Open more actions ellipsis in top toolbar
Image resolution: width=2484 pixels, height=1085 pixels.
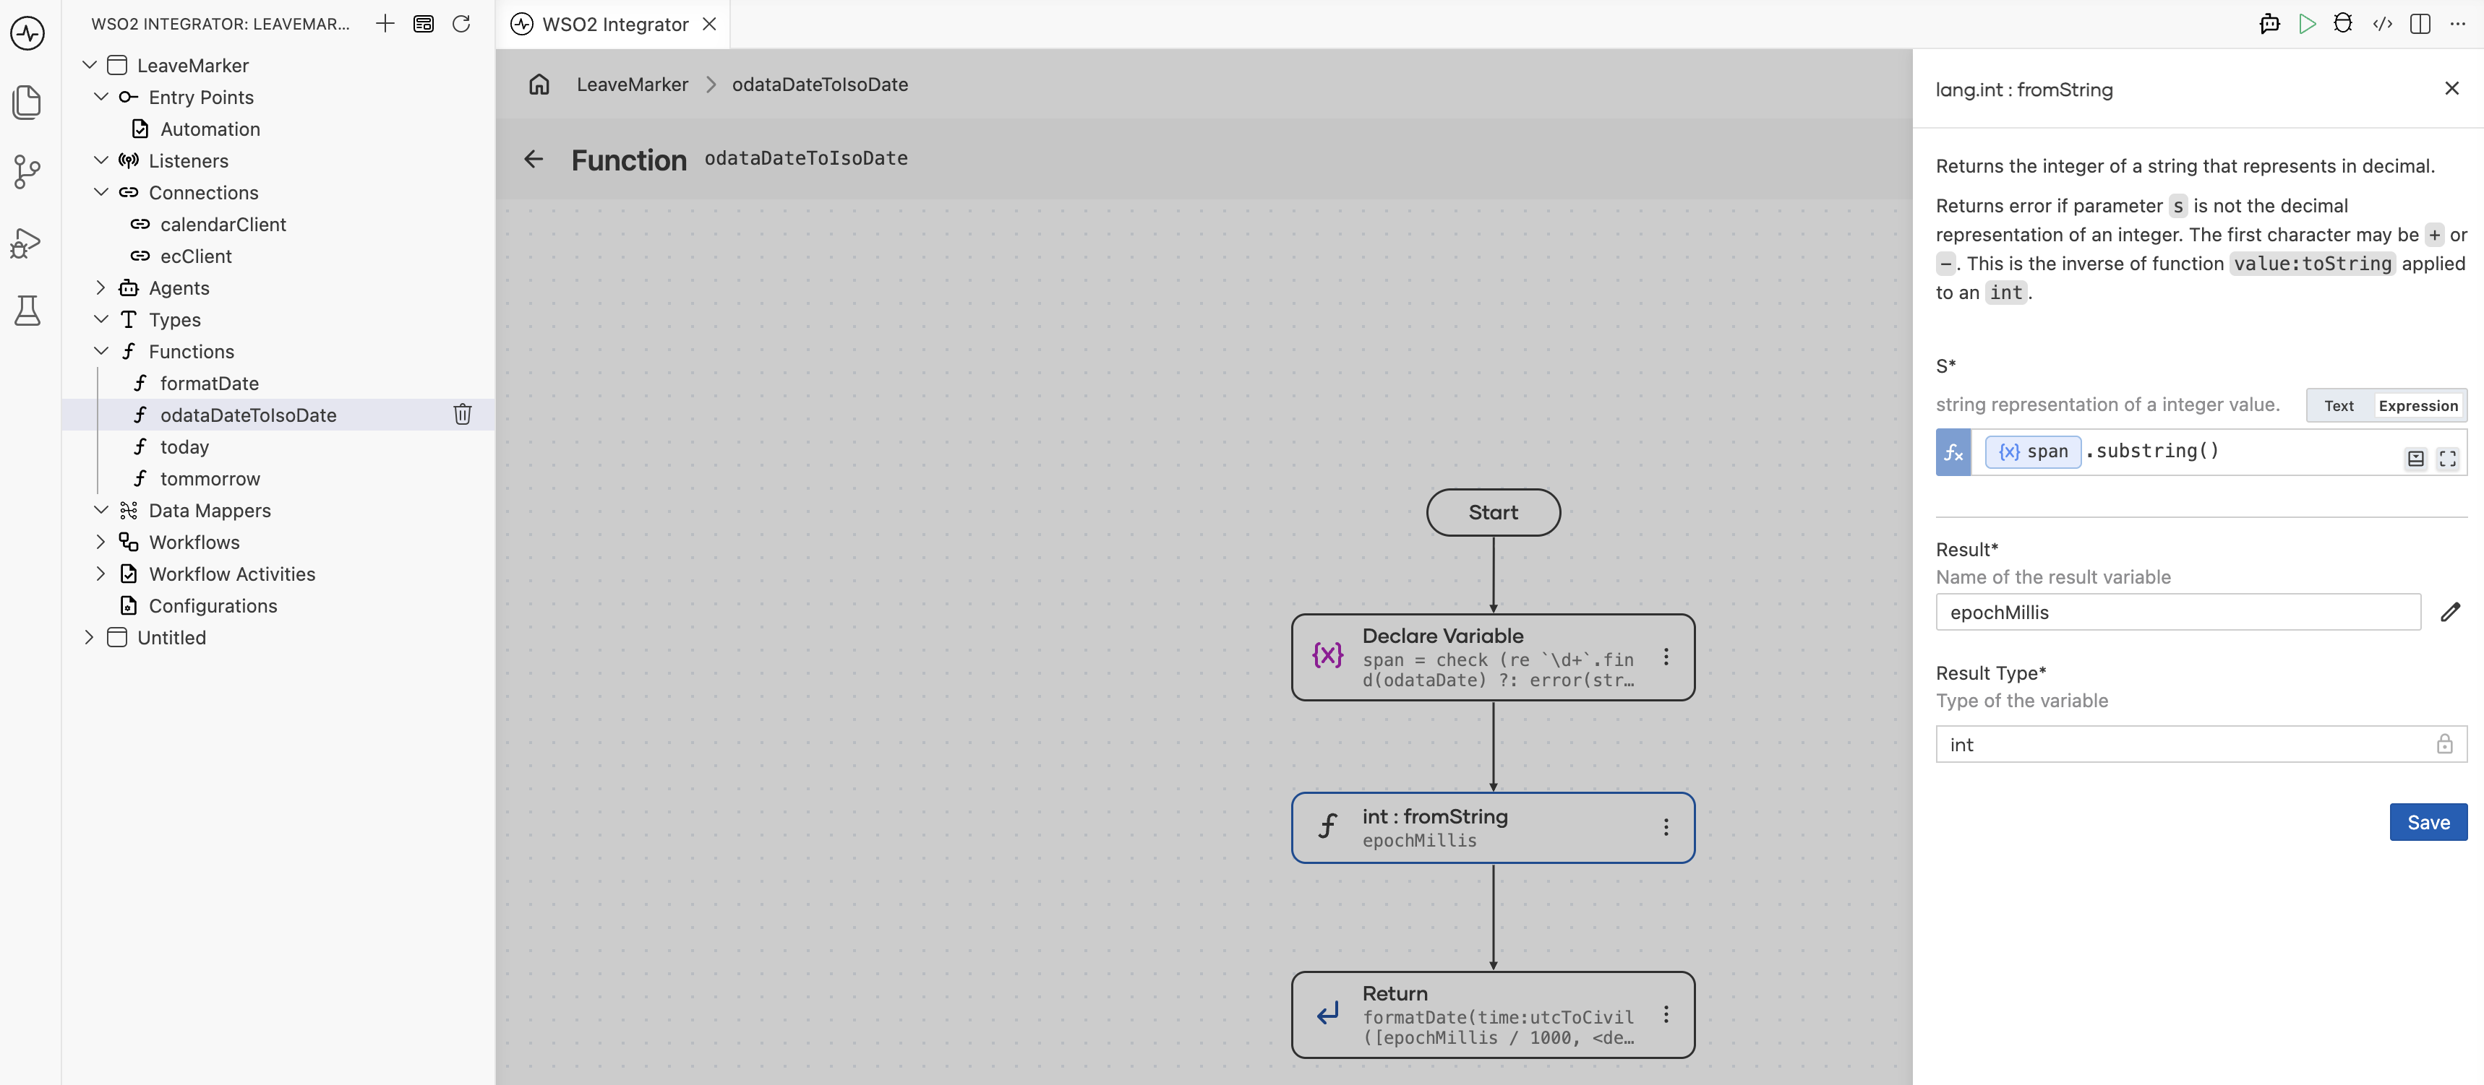pyautogui.click(x=2457, y=24)
